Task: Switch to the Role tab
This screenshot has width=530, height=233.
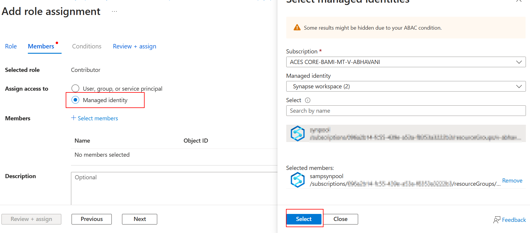Action: pyautogui.click(x=11, y=46)
